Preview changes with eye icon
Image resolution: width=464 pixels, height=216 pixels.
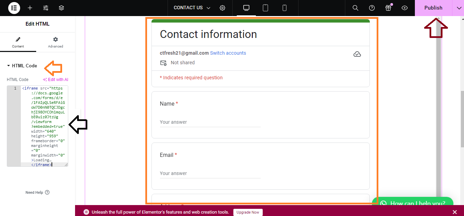point(405,8)
